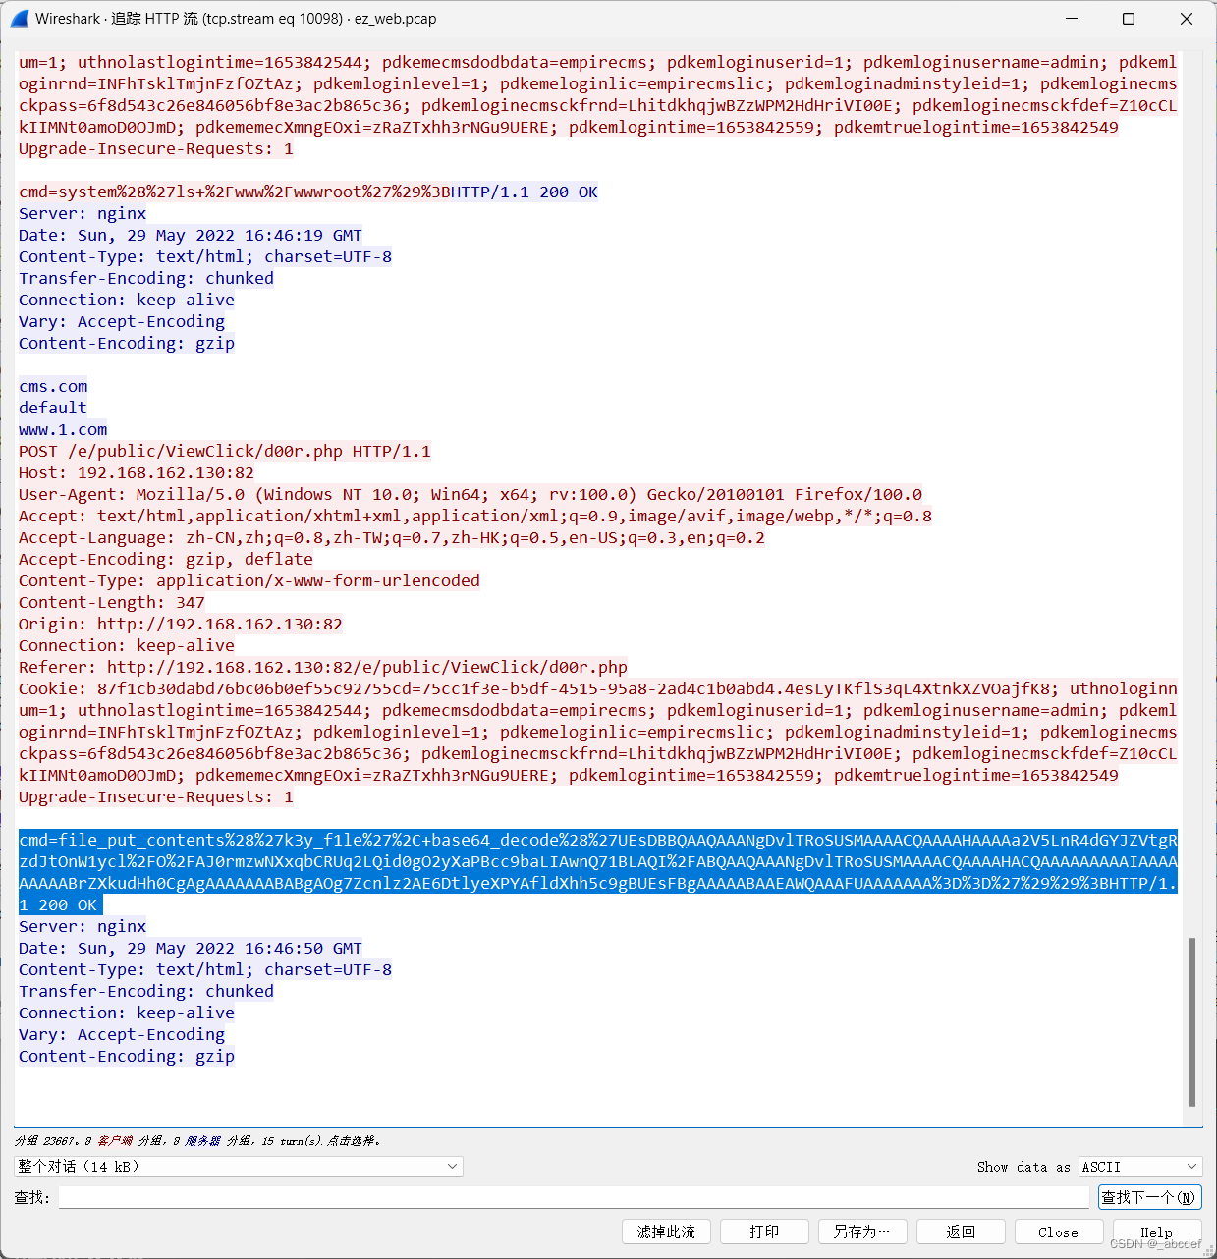The image size is (1217, 1259).
Task: Click the www.1.com response line
Action: click(x=63, y=430)
